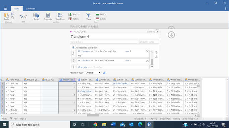Select the highlighted transformed 'When I se...' column header
The image size is (229, 128).
tap(67, 80)
